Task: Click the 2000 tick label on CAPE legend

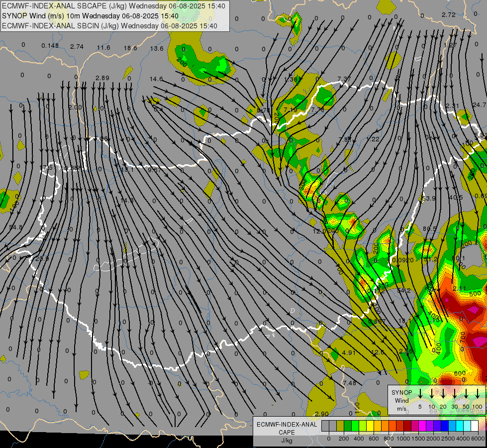Action: pyautogui.click(x=433, y=439)
